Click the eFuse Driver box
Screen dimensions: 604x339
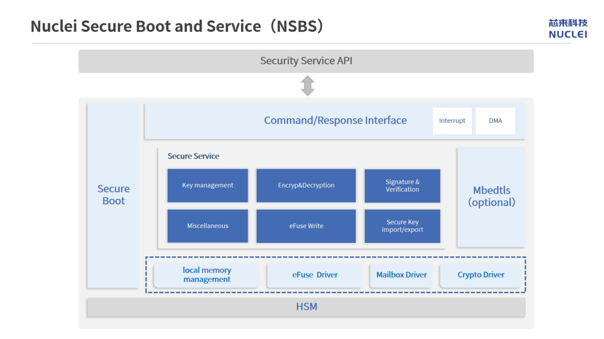click(x=315, y=275)
